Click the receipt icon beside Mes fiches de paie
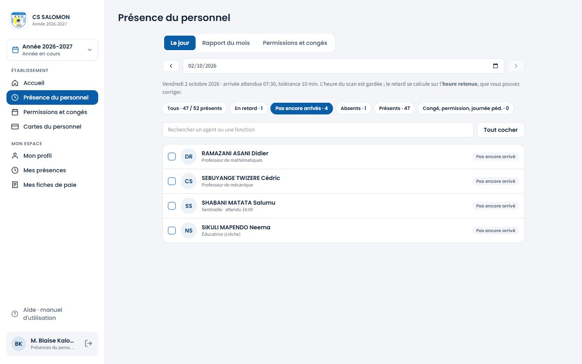Viewport: 582px width, 364px height. coord(15,185)
